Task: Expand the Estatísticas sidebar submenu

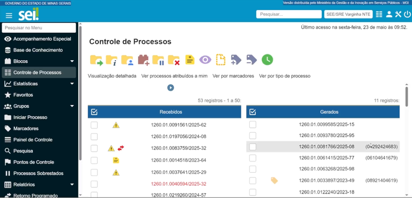Action: [72, 84]
